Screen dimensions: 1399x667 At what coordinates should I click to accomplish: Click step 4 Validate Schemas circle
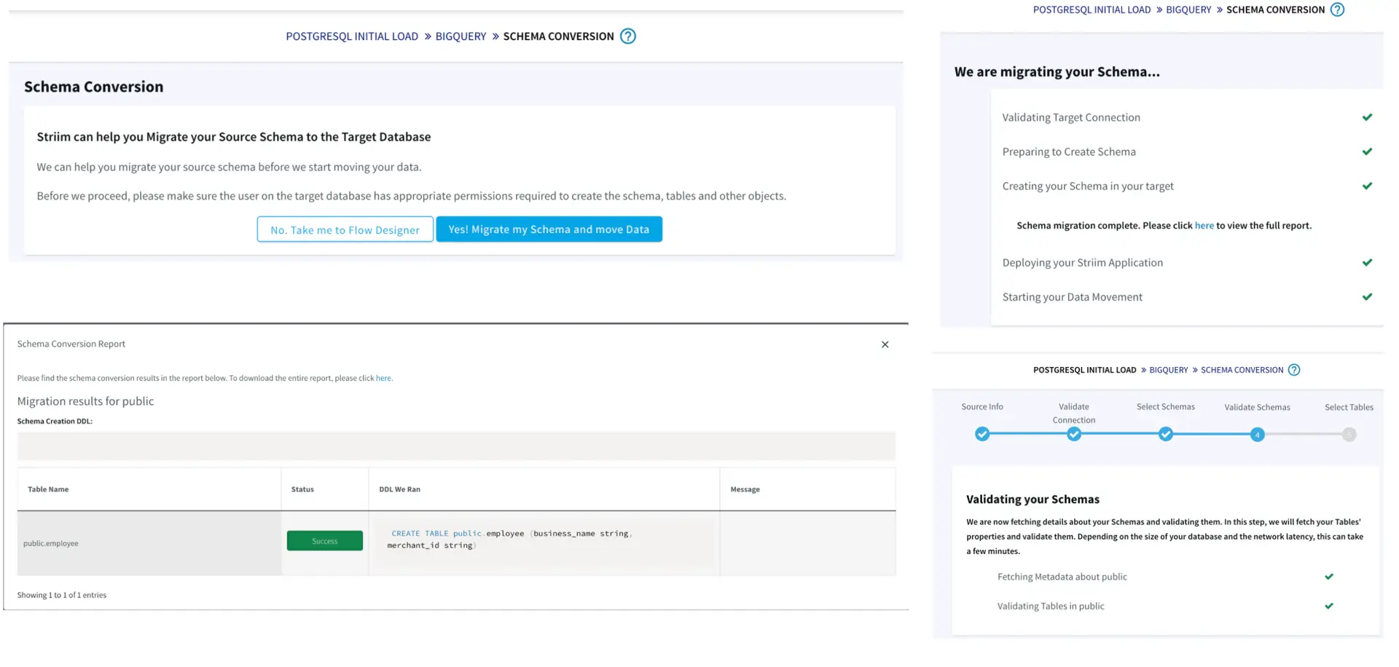click(x=1257, y=435)
